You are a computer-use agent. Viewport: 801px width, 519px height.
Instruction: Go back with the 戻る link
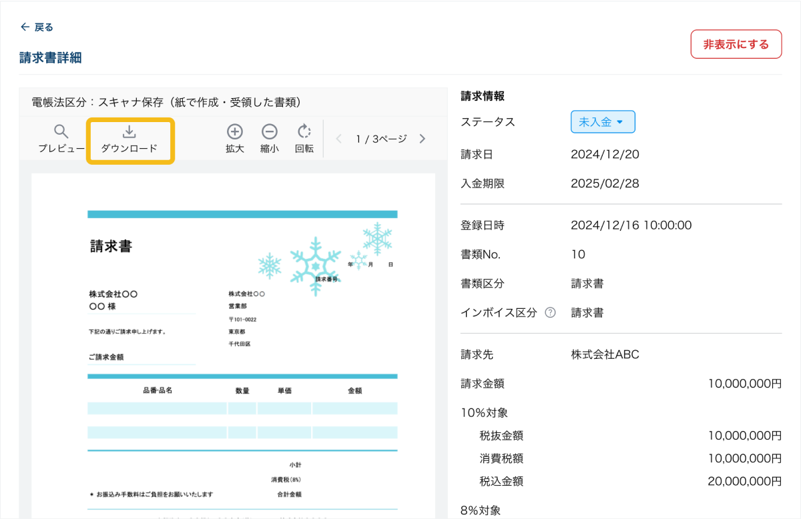pyautogui.click(x=37, y=27)
